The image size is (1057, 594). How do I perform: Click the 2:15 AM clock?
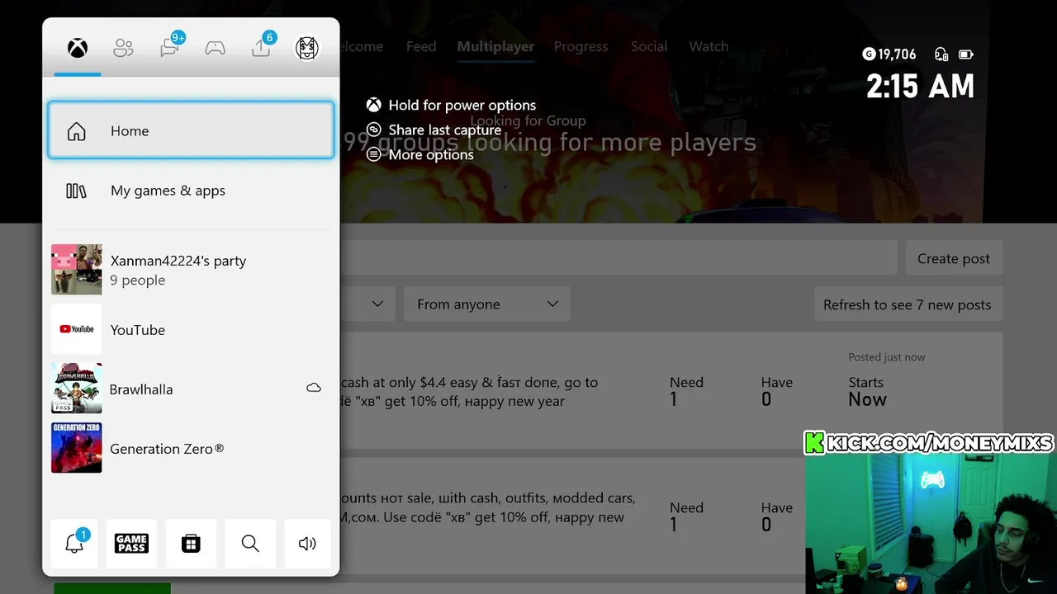tap(920, 86)
